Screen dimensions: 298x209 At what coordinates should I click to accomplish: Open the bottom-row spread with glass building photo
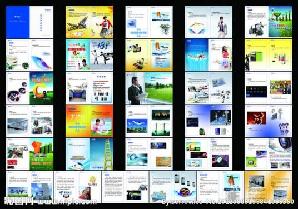[x=29, y=187]
